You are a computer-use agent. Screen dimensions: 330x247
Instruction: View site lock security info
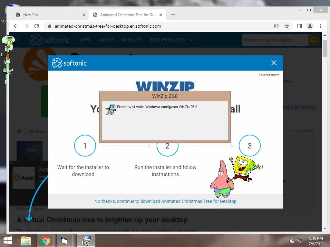[49, 26]
